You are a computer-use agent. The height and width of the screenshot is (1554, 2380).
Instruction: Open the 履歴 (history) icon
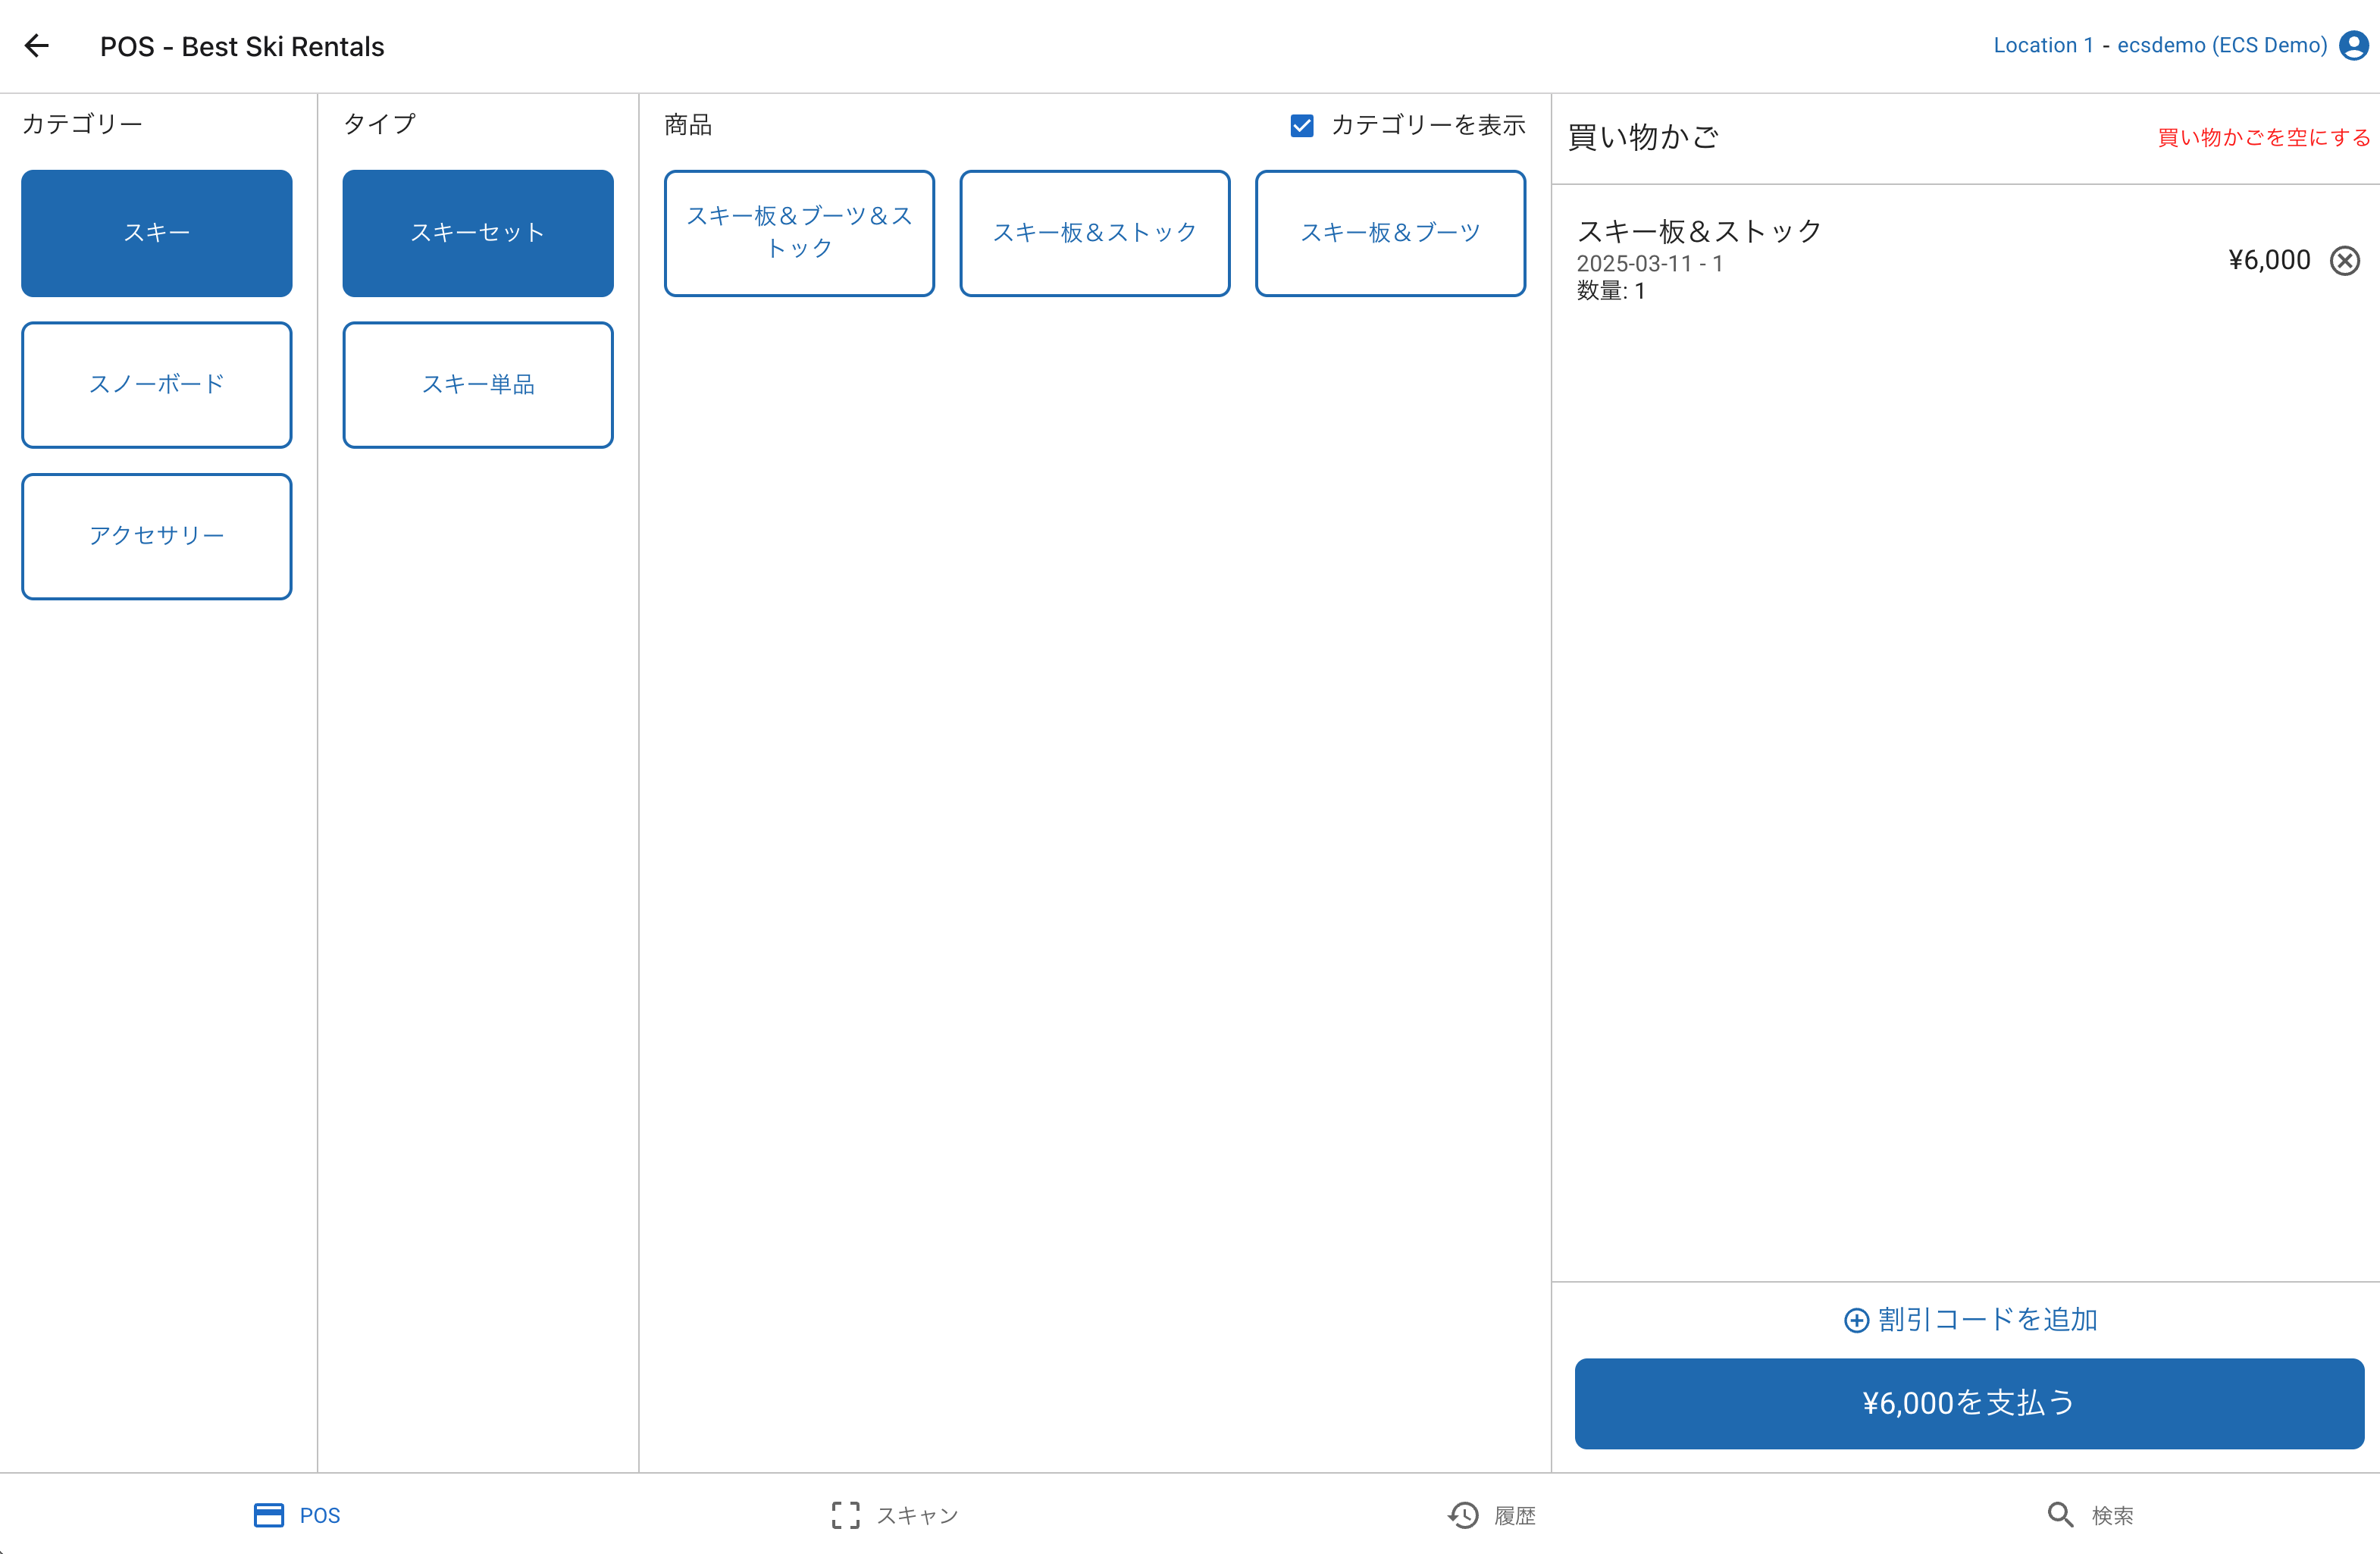pos(1463,1515)
